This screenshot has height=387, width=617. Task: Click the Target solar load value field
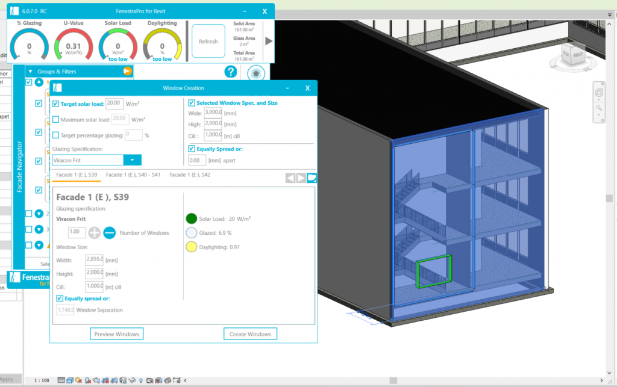114,104
